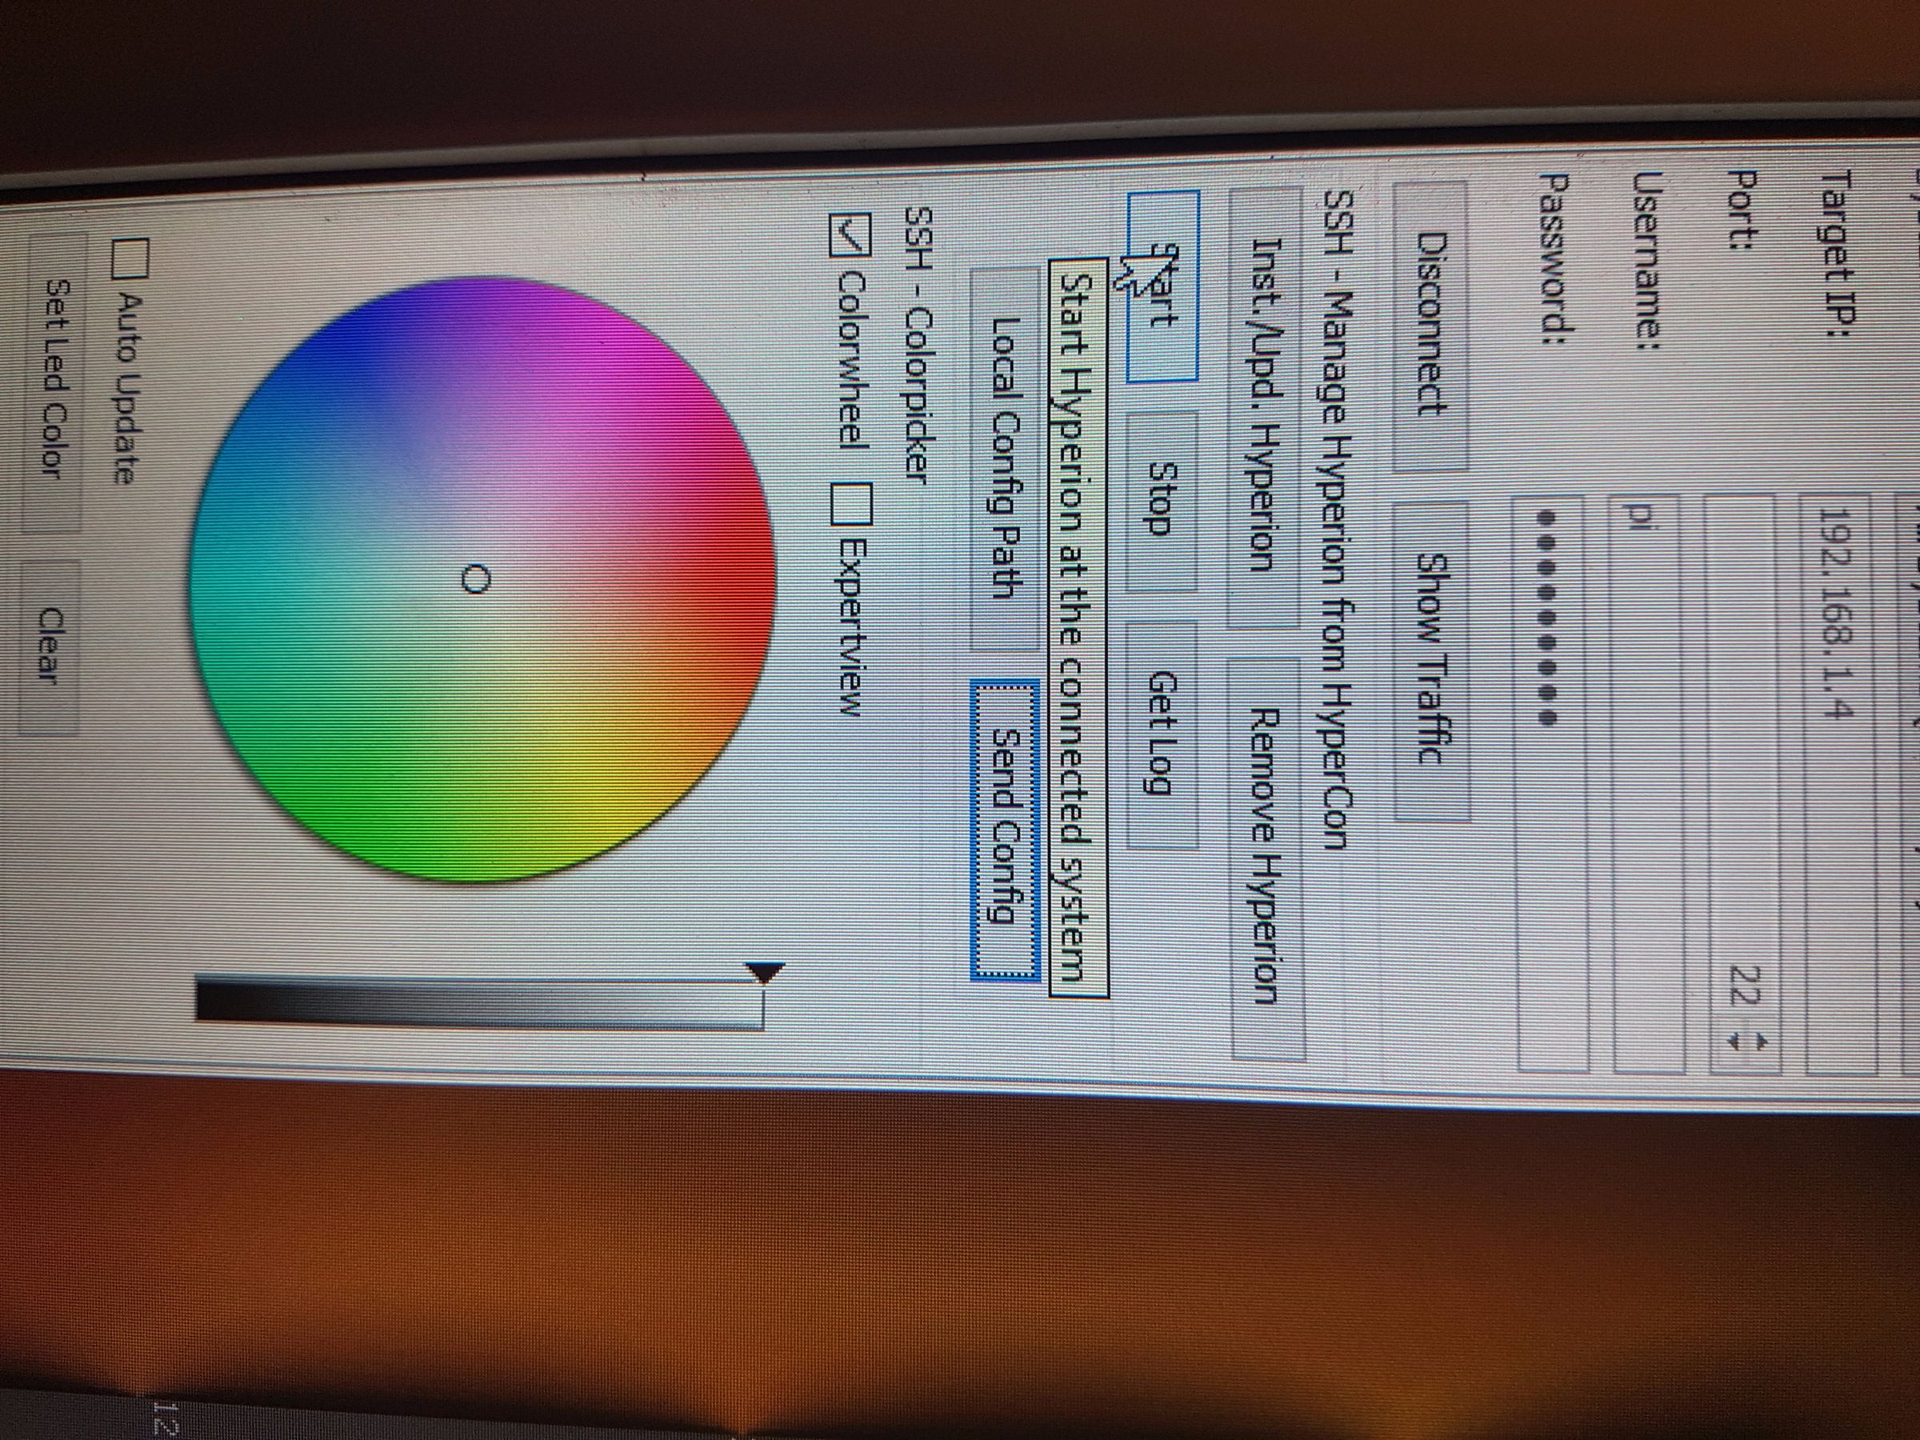The image size is (1920, 1440).
Task: Start Hyperion with the Start button
Action: point(1162,286)
